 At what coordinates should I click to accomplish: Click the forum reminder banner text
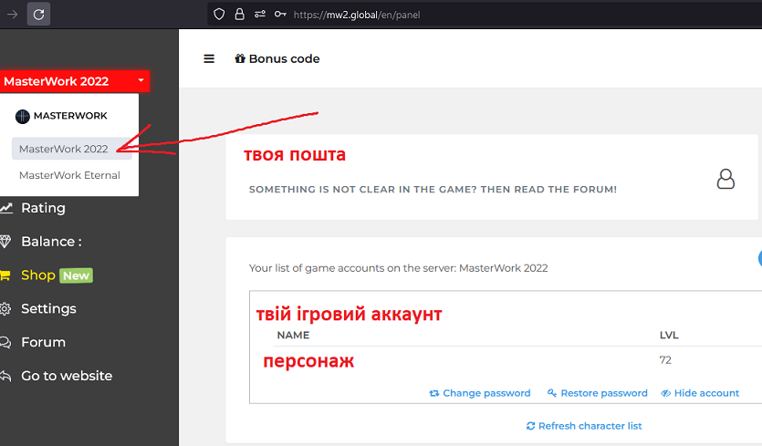pos(433,190)
